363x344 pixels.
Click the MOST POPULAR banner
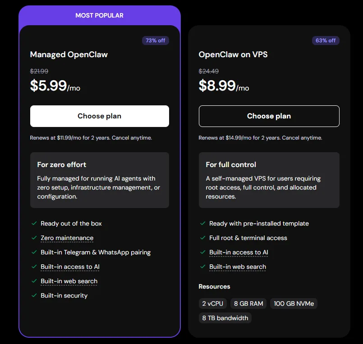99,15
